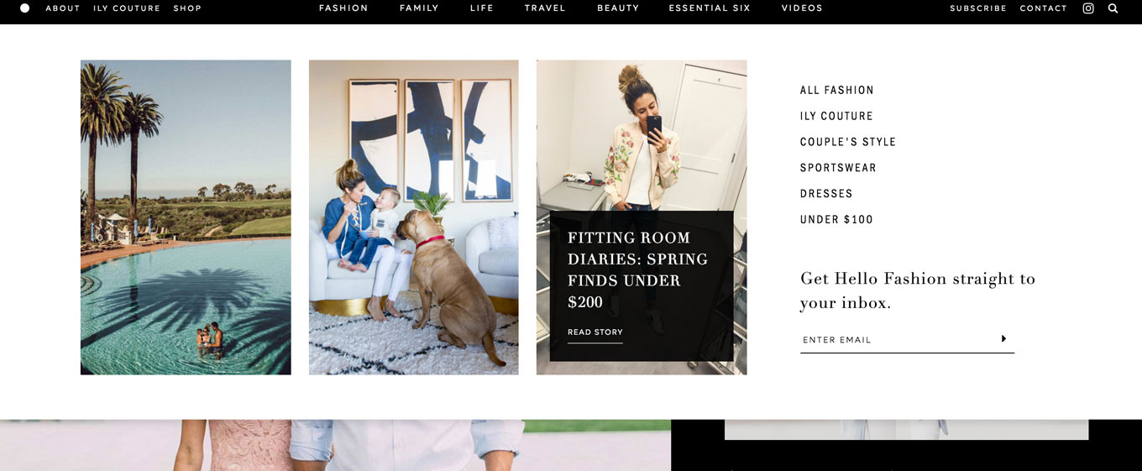The width and height of the screenshot is (1142, 471).
Task: Open the Videos menu item
Action: [802, 8]
